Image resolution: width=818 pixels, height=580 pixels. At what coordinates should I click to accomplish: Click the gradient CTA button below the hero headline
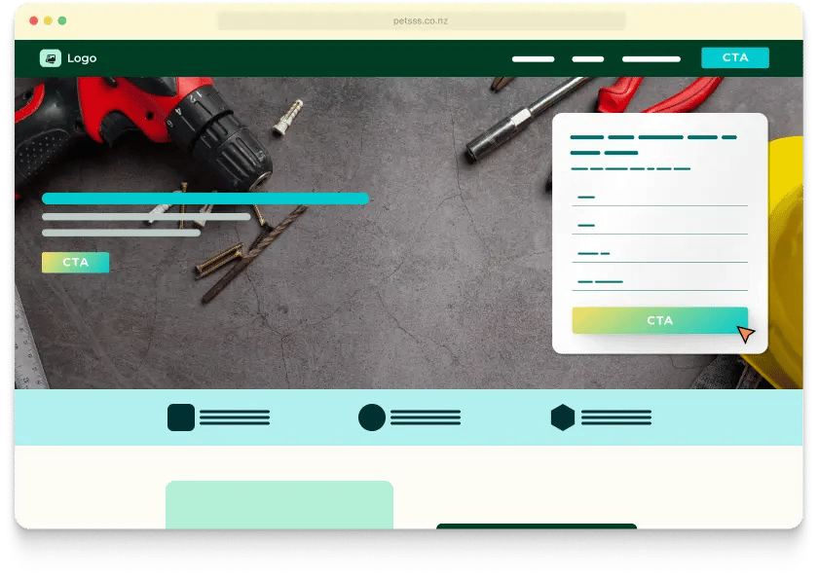(76, 262)
